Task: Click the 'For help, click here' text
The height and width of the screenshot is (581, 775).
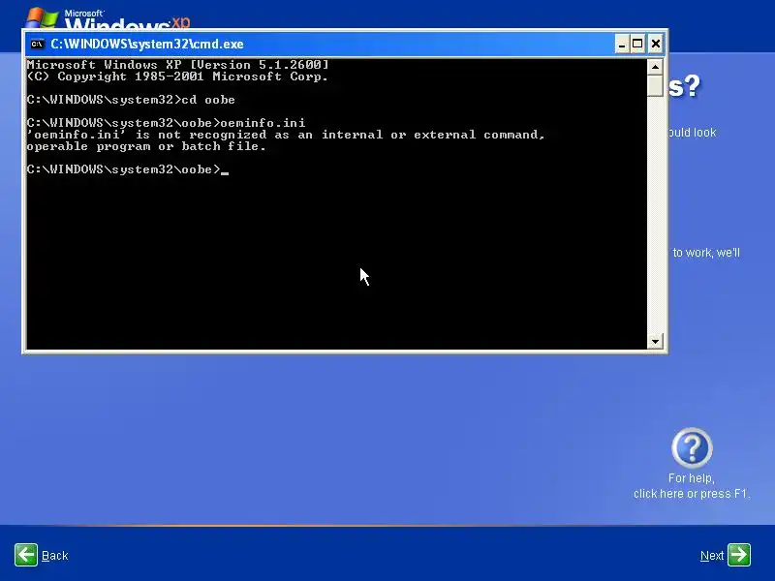Action: coord(692,486)
